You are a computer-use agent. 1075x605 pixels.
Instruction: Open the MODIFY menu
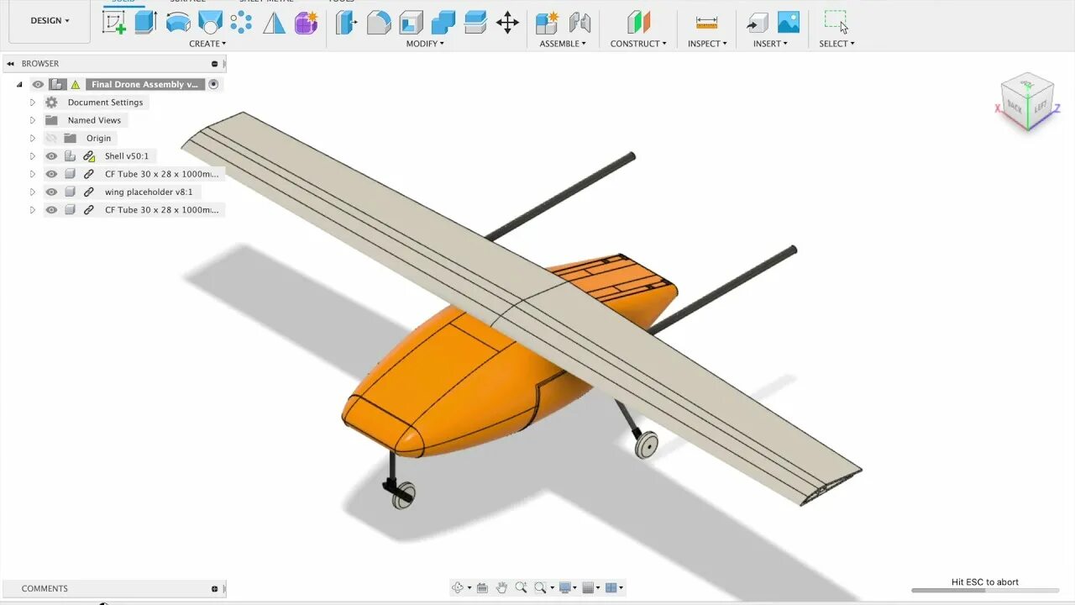[425, 44]
